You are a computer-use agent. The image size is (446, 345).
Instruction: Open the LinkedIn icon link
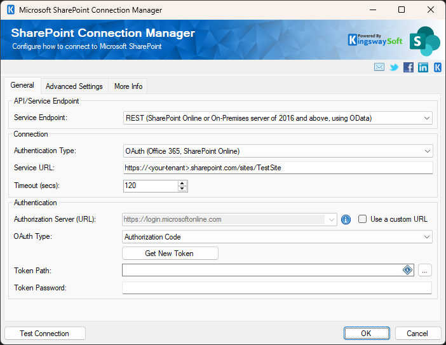423,67
